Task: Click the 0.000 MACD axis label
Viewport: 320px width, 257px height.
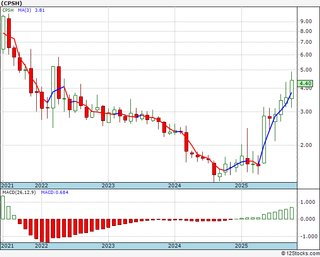Action: 308,219
